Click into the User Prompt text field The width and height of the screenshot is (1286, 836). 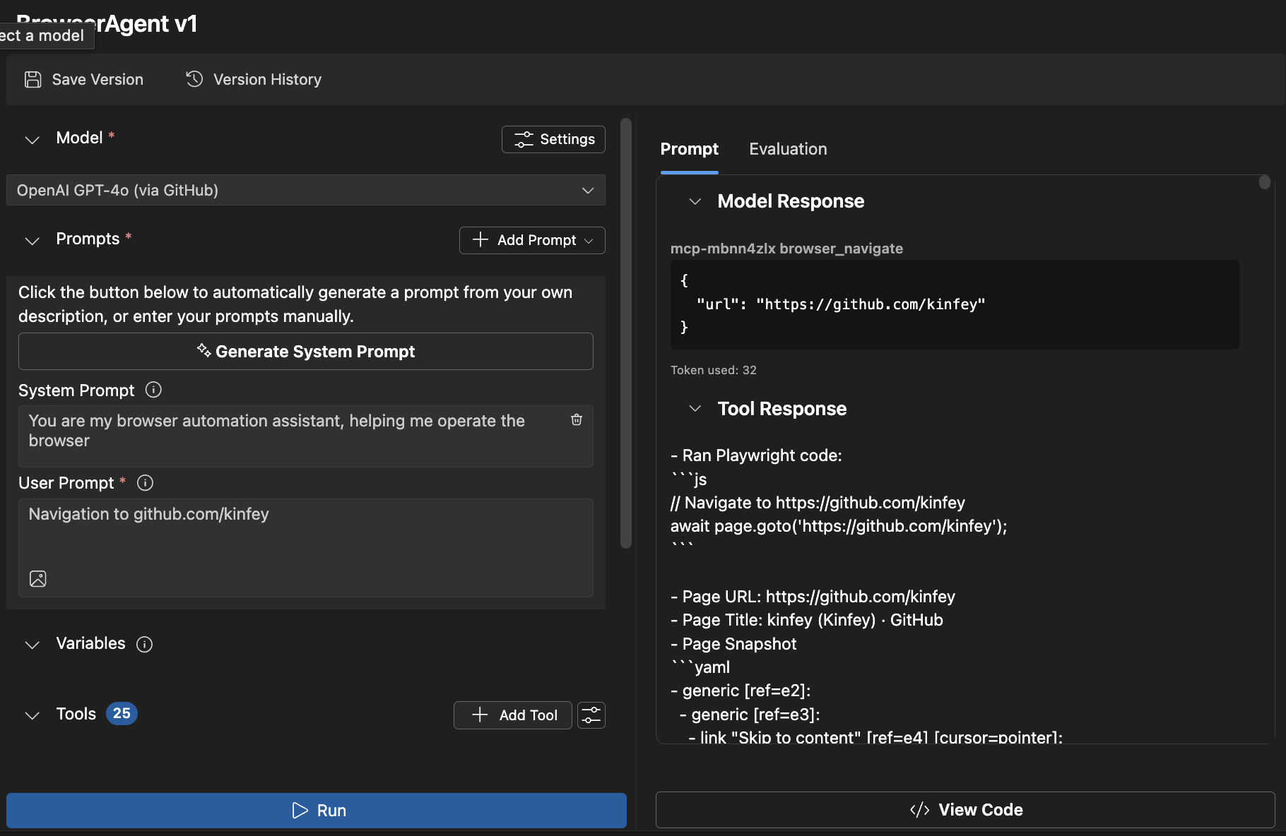coord(306,548)
